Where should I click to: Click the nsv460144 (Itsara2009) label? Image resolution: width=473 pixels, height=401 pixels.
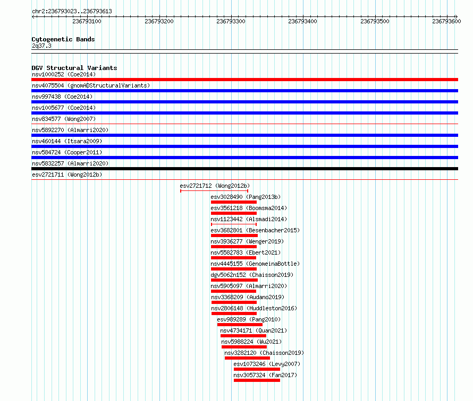click(x=67, y=141)
